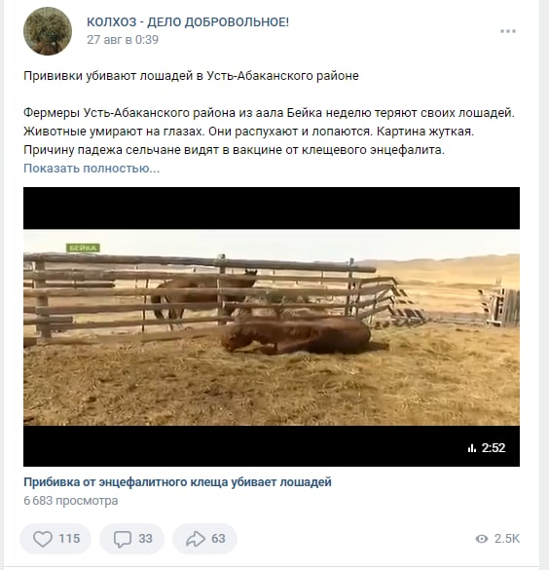Click the 2.5K post views number
549x570 pixels.
507,539
